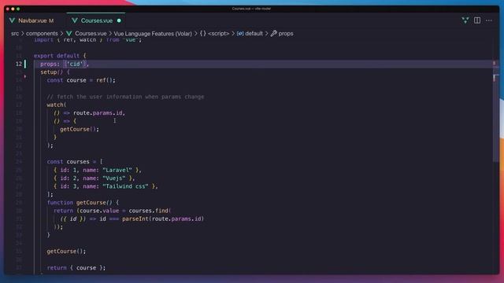Place cursor on 'cid' in props line
This screenshot has height=283, width=504.
(75, 64)
